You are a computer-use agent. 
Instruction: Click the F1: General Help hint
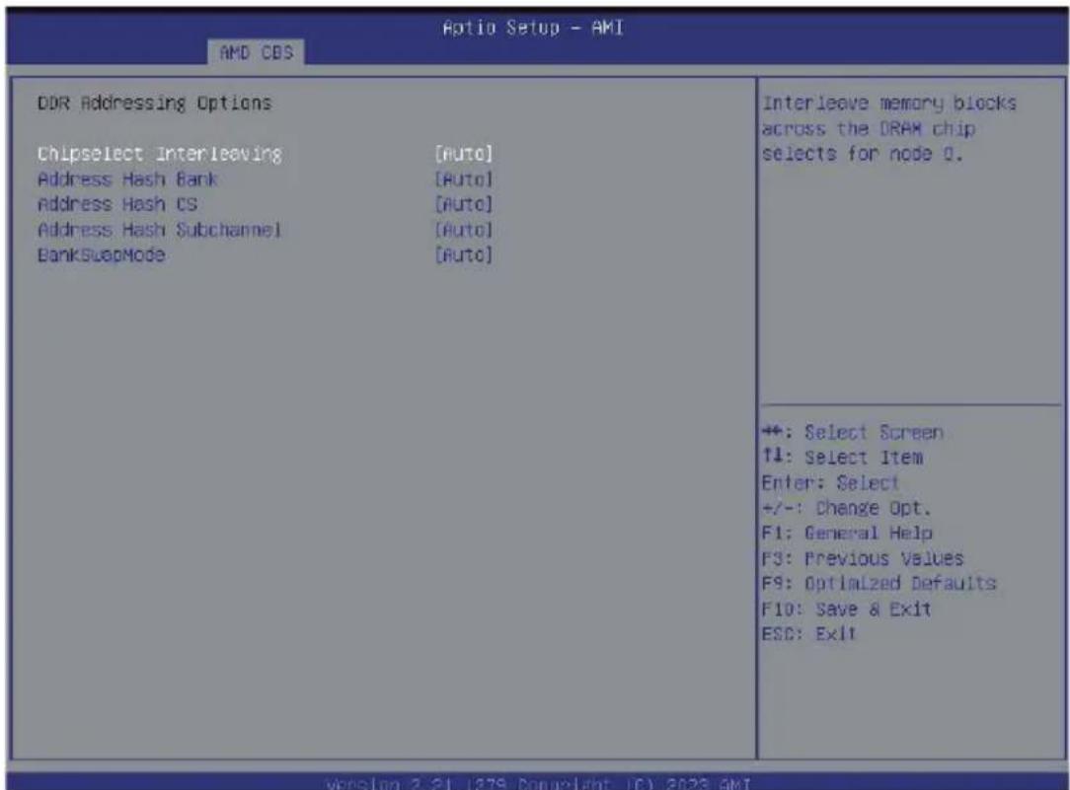847,533
